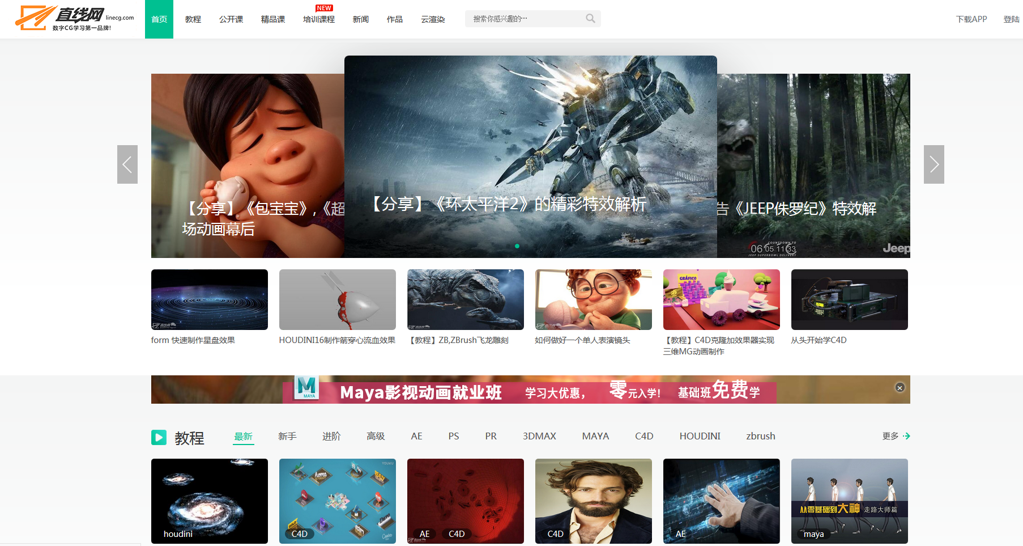This screenshot has height=546, width=1023.
Task: Click the C4D tag on red card
Action: click(x=457, y=534)
